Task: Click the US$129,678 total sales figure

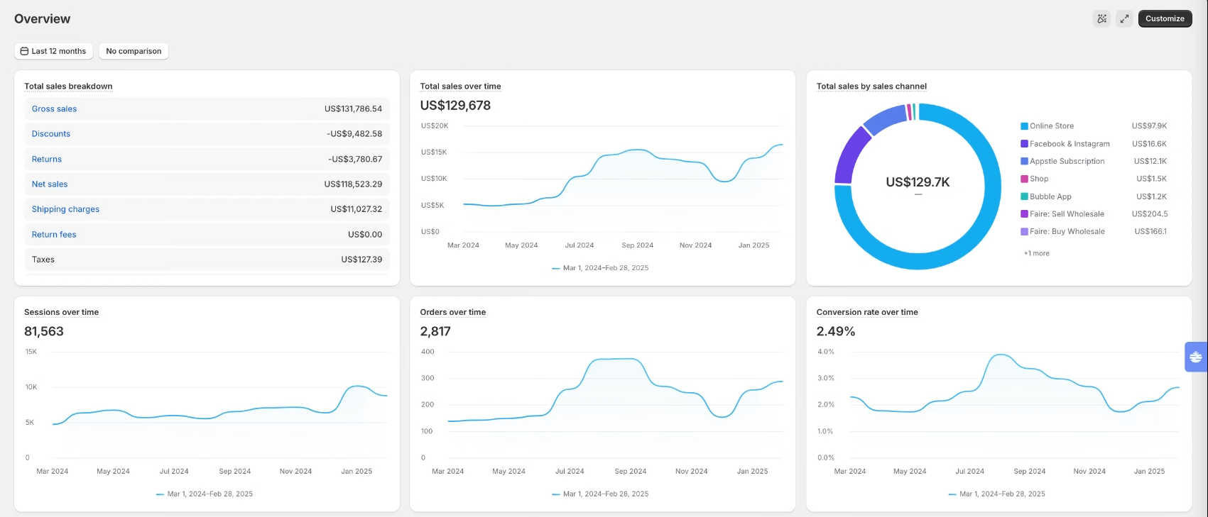Action: (x=455, y=106)
